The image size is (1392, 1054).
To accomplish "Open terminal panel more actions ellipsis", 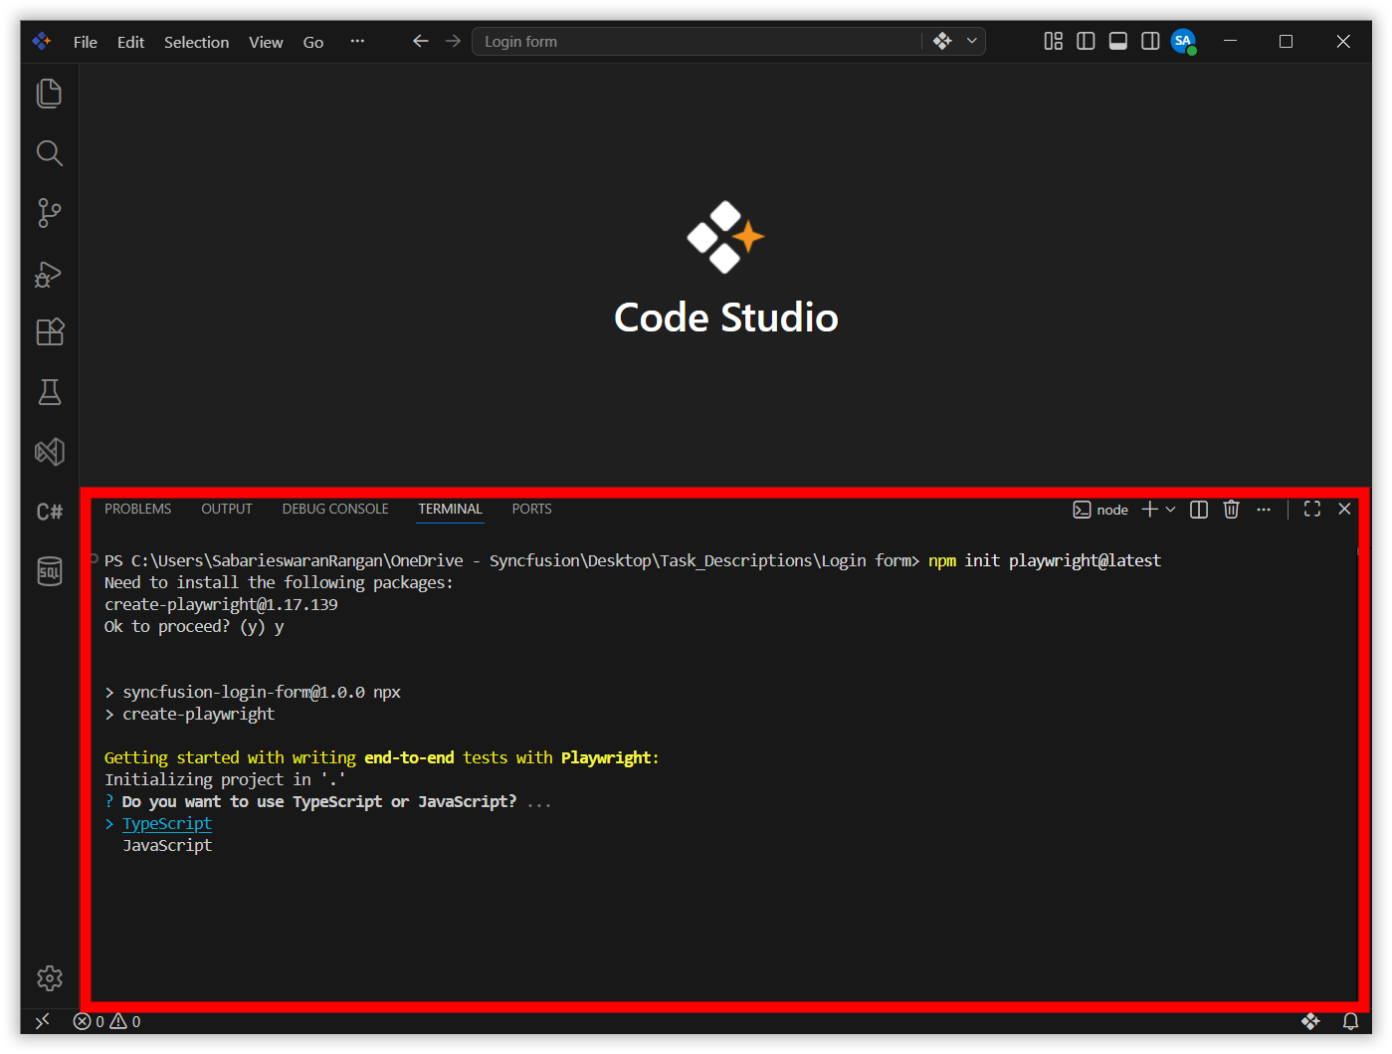I will click(x=1264, y=509).
